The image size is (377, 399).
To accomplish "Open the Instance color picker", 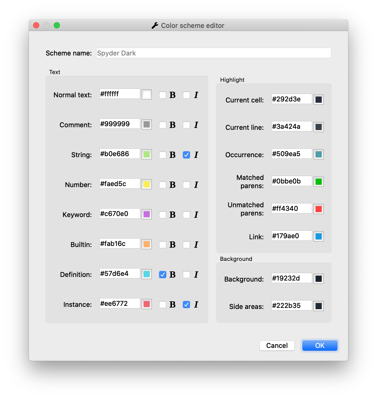I will [x=146, y=304].
